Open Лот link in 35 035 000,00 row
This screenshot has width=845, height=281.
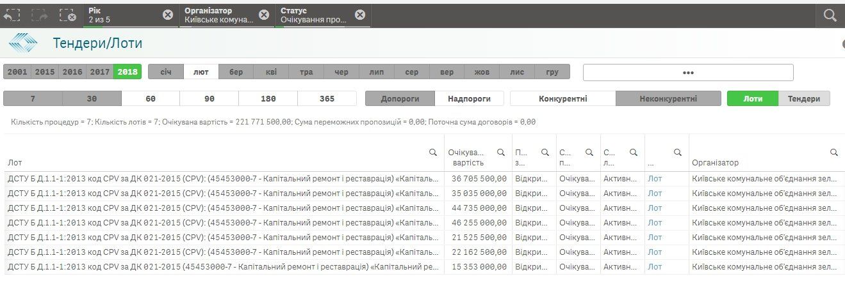click(x=655, y=194)
